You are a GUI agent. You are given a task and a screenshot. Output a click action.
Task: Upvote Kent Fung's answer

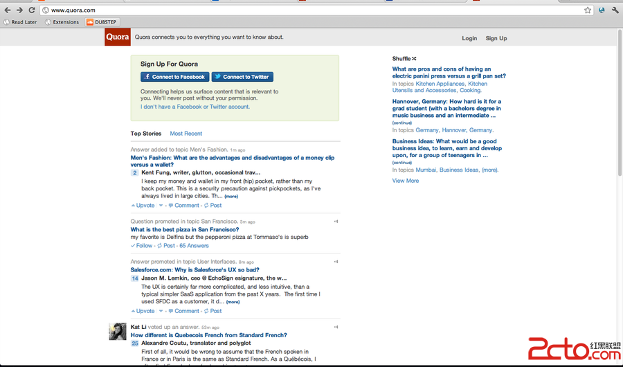pos(143,206)
